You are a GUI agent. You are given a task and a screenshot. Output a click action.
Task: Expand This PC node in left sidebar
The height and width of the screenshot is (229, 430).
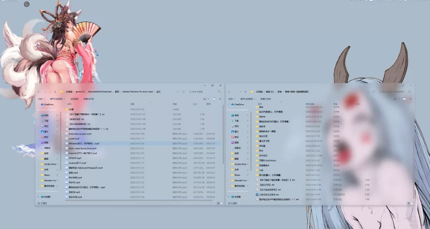tap(38, 197)
